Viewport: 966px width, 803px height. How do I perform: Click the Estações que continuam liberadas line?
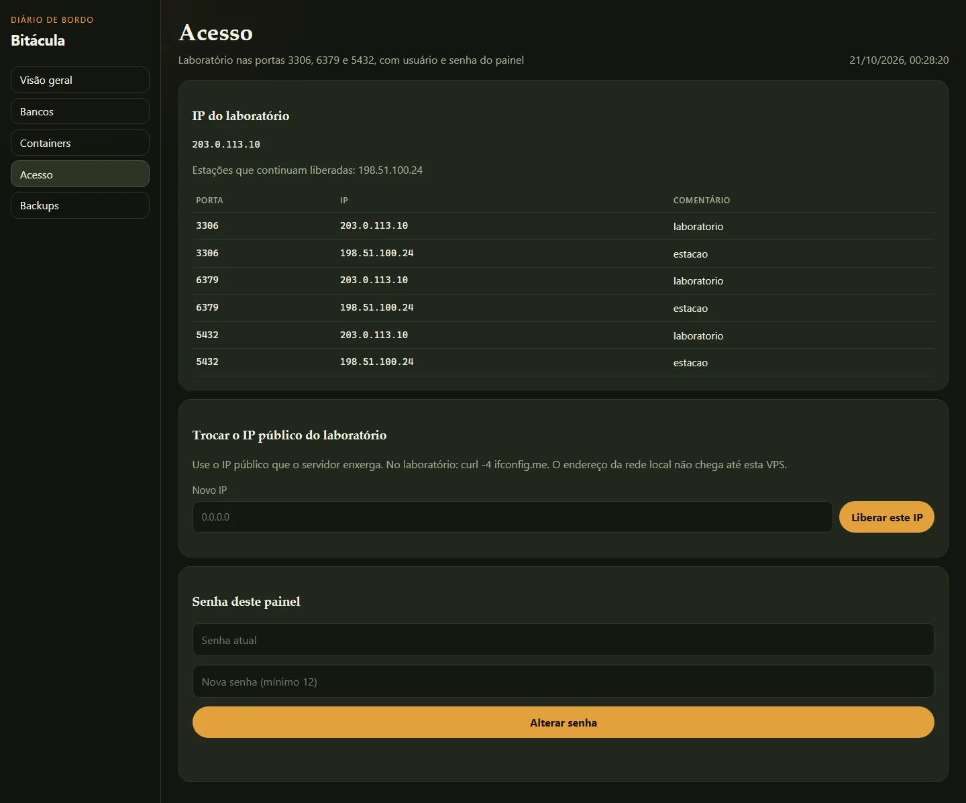[x=307, y=170]
